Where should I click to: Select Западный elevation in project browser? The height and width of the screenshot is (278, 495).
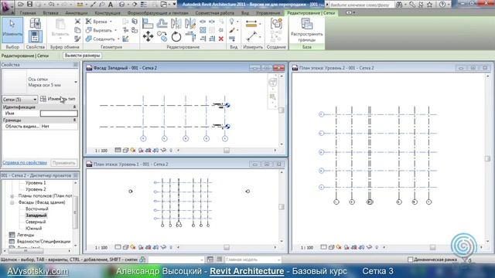36,215
